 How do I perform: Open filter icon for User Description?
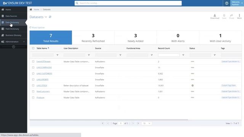click(x=89, y=55)
